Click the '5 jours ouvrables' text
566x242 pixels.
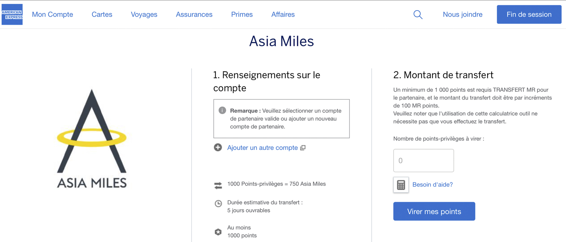(x=249, y=210)
